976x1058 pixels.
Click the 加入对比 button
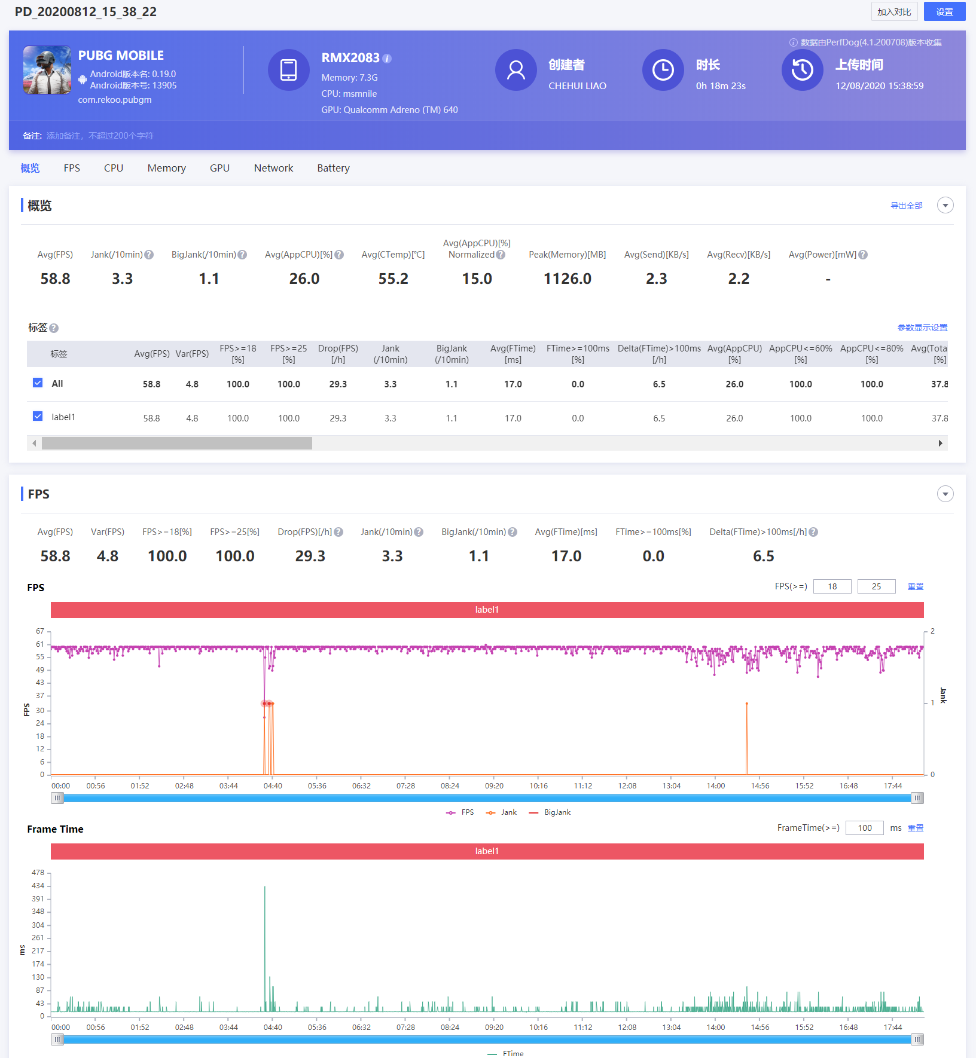tap(894, 12)
